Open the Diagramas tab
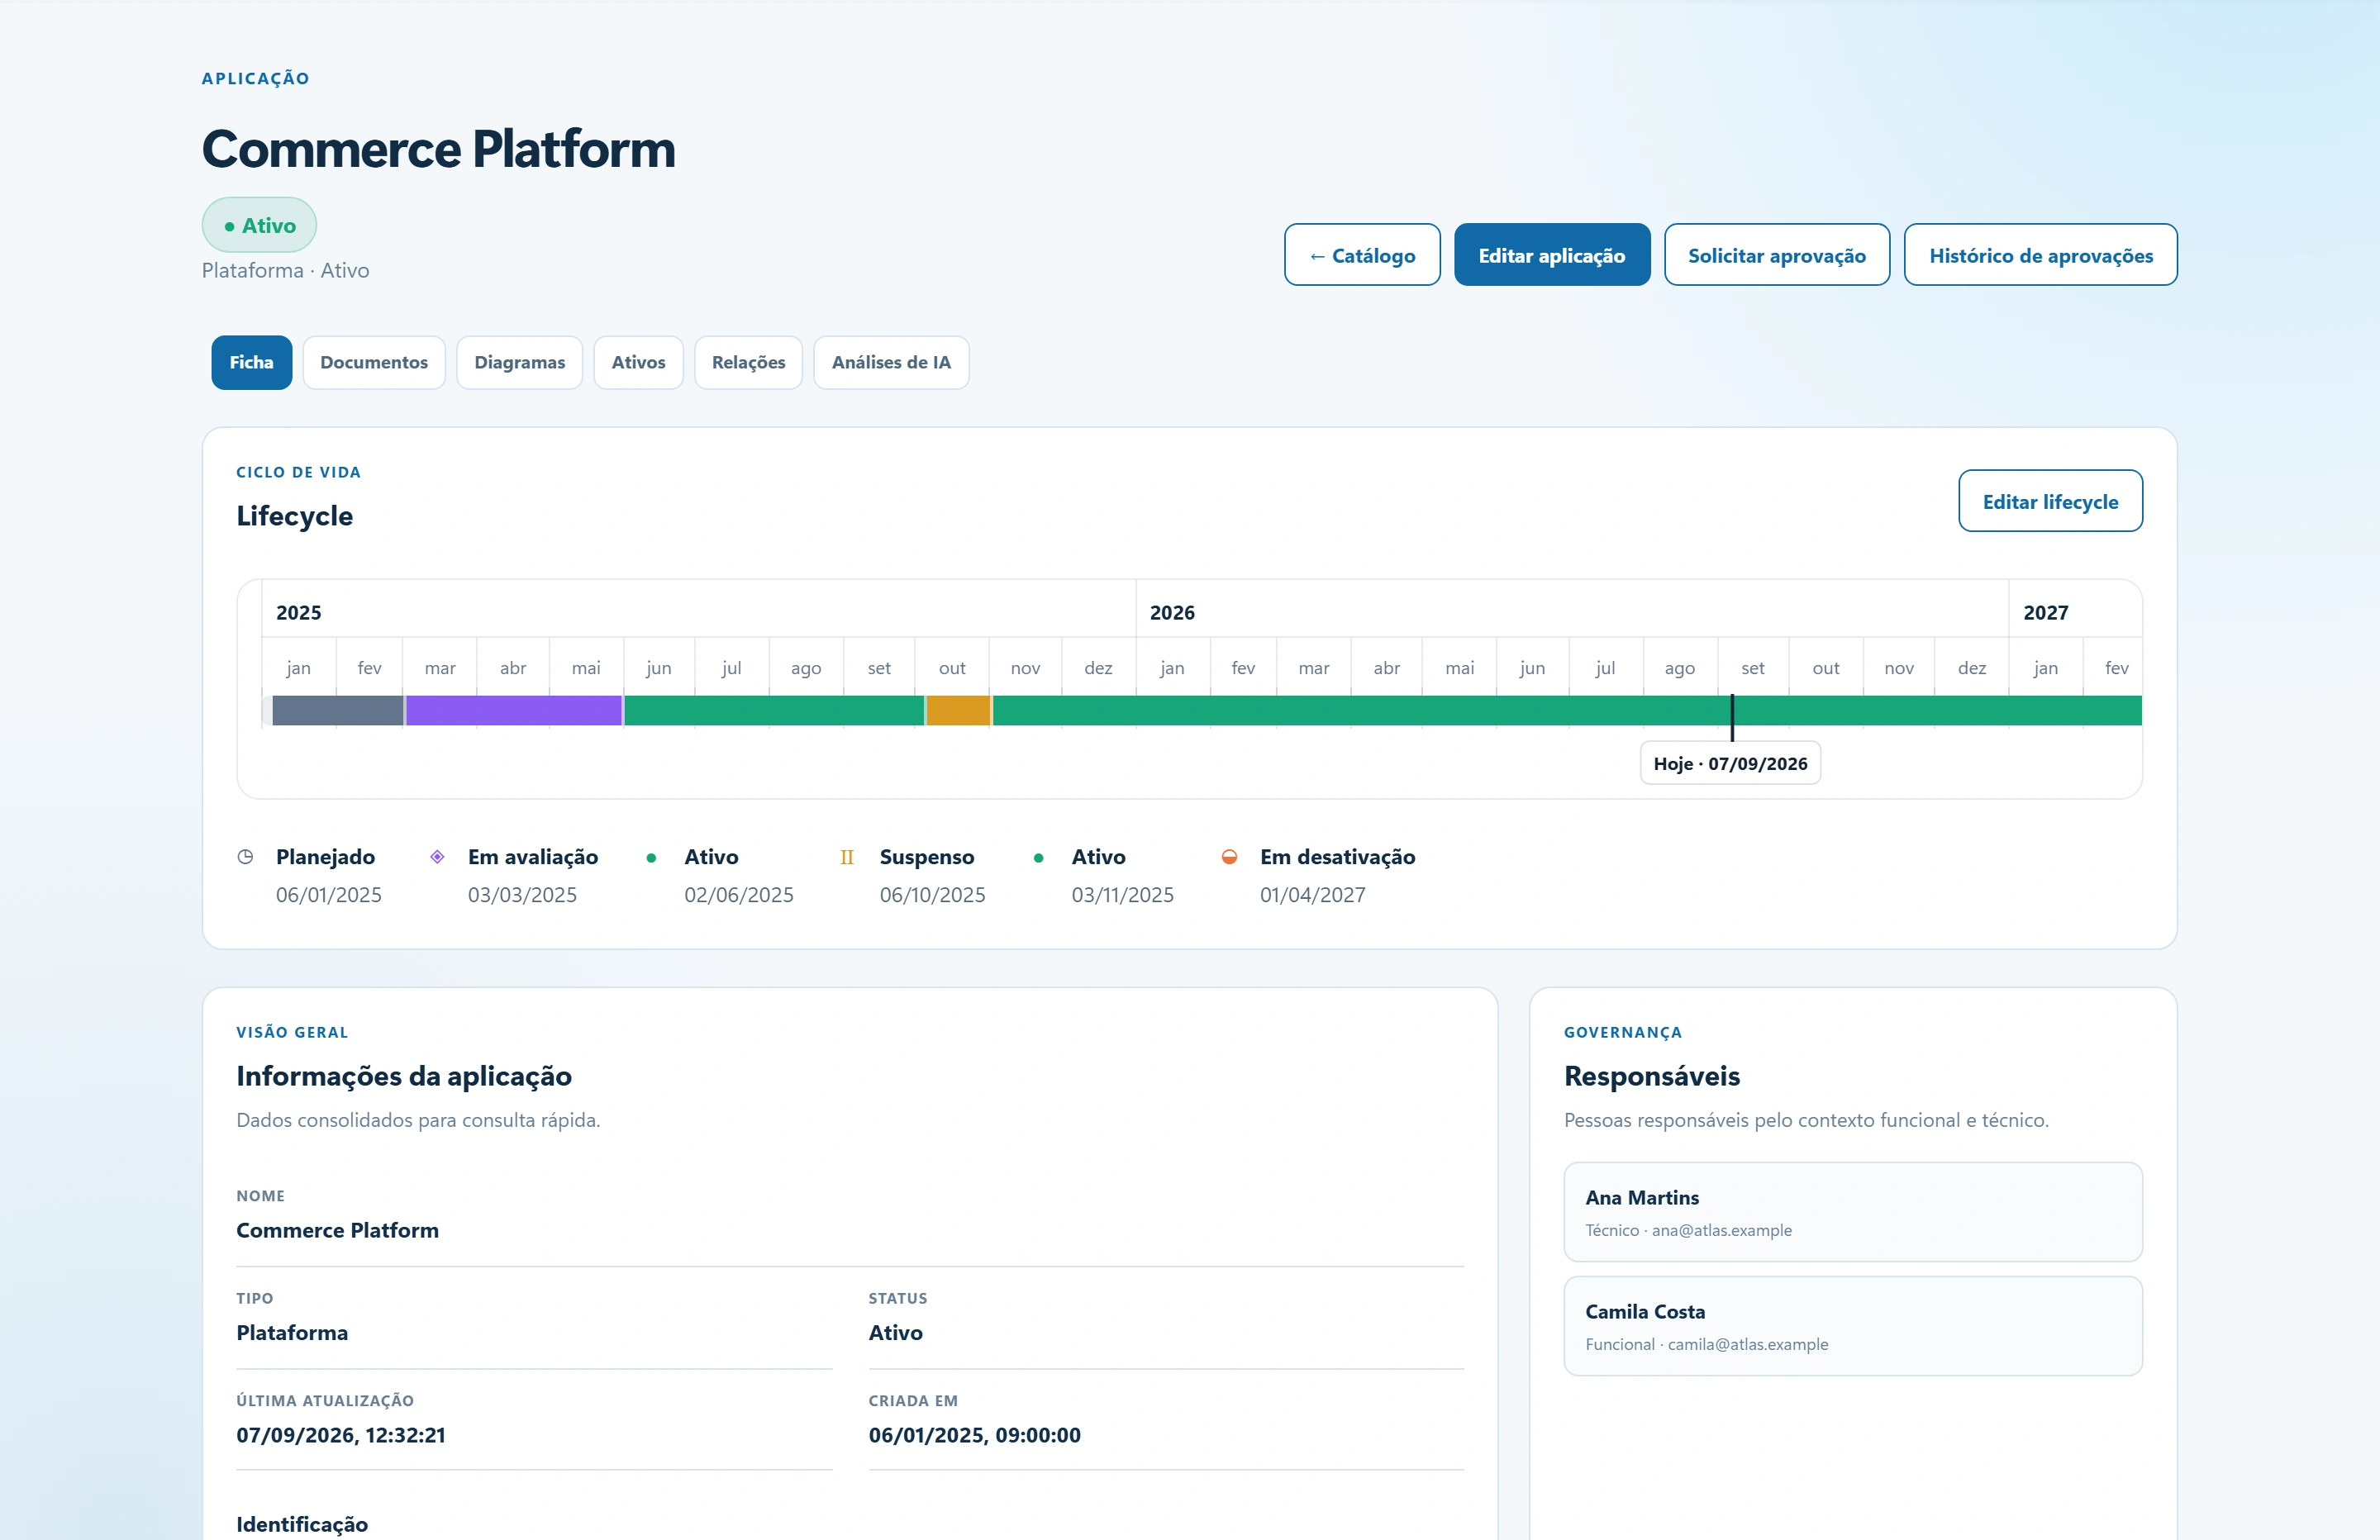Image resolution: width=2380 pixels, height=1540 pixels. [x=519, y=362]
